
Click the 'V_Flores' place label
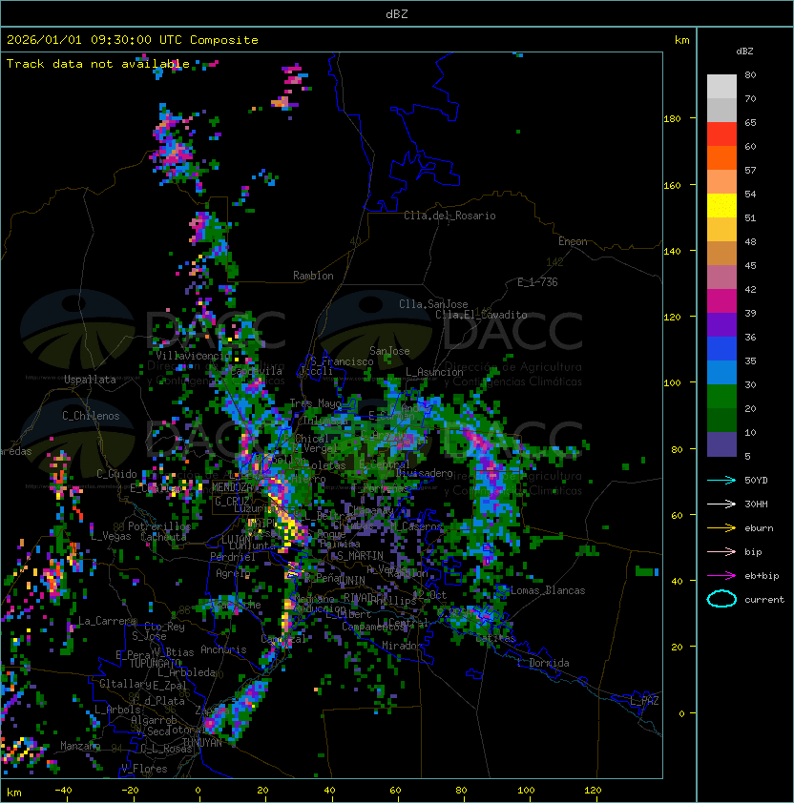pos(144,769)
